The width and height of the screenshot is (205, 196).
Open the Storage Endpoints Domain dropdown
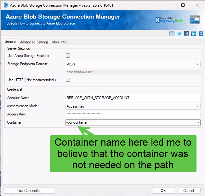(133, 64)
